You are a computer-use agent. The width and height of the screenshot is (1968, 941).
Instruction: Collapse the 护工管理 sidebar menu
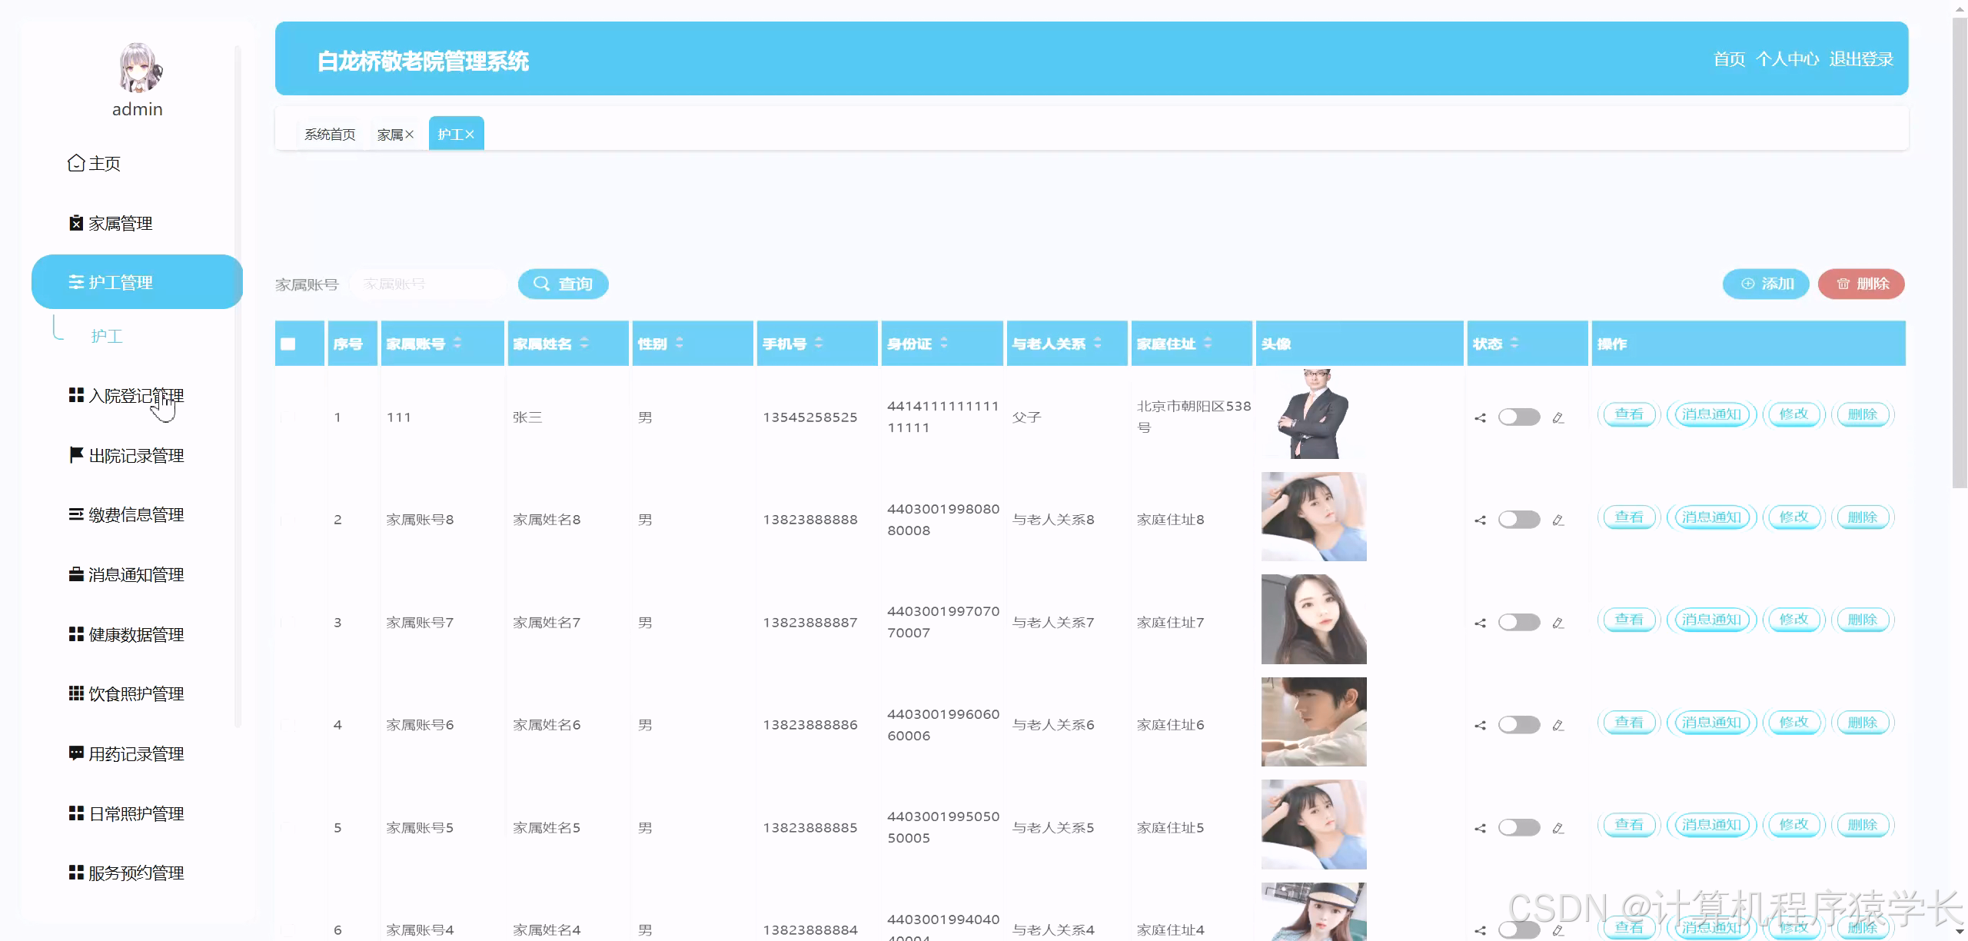click(x=137, y=282)
